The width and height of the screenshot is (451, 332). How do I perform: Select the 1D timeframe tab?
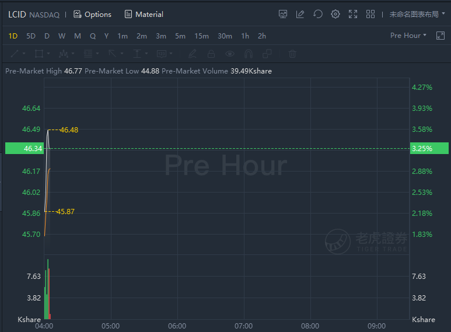[13, 36]
